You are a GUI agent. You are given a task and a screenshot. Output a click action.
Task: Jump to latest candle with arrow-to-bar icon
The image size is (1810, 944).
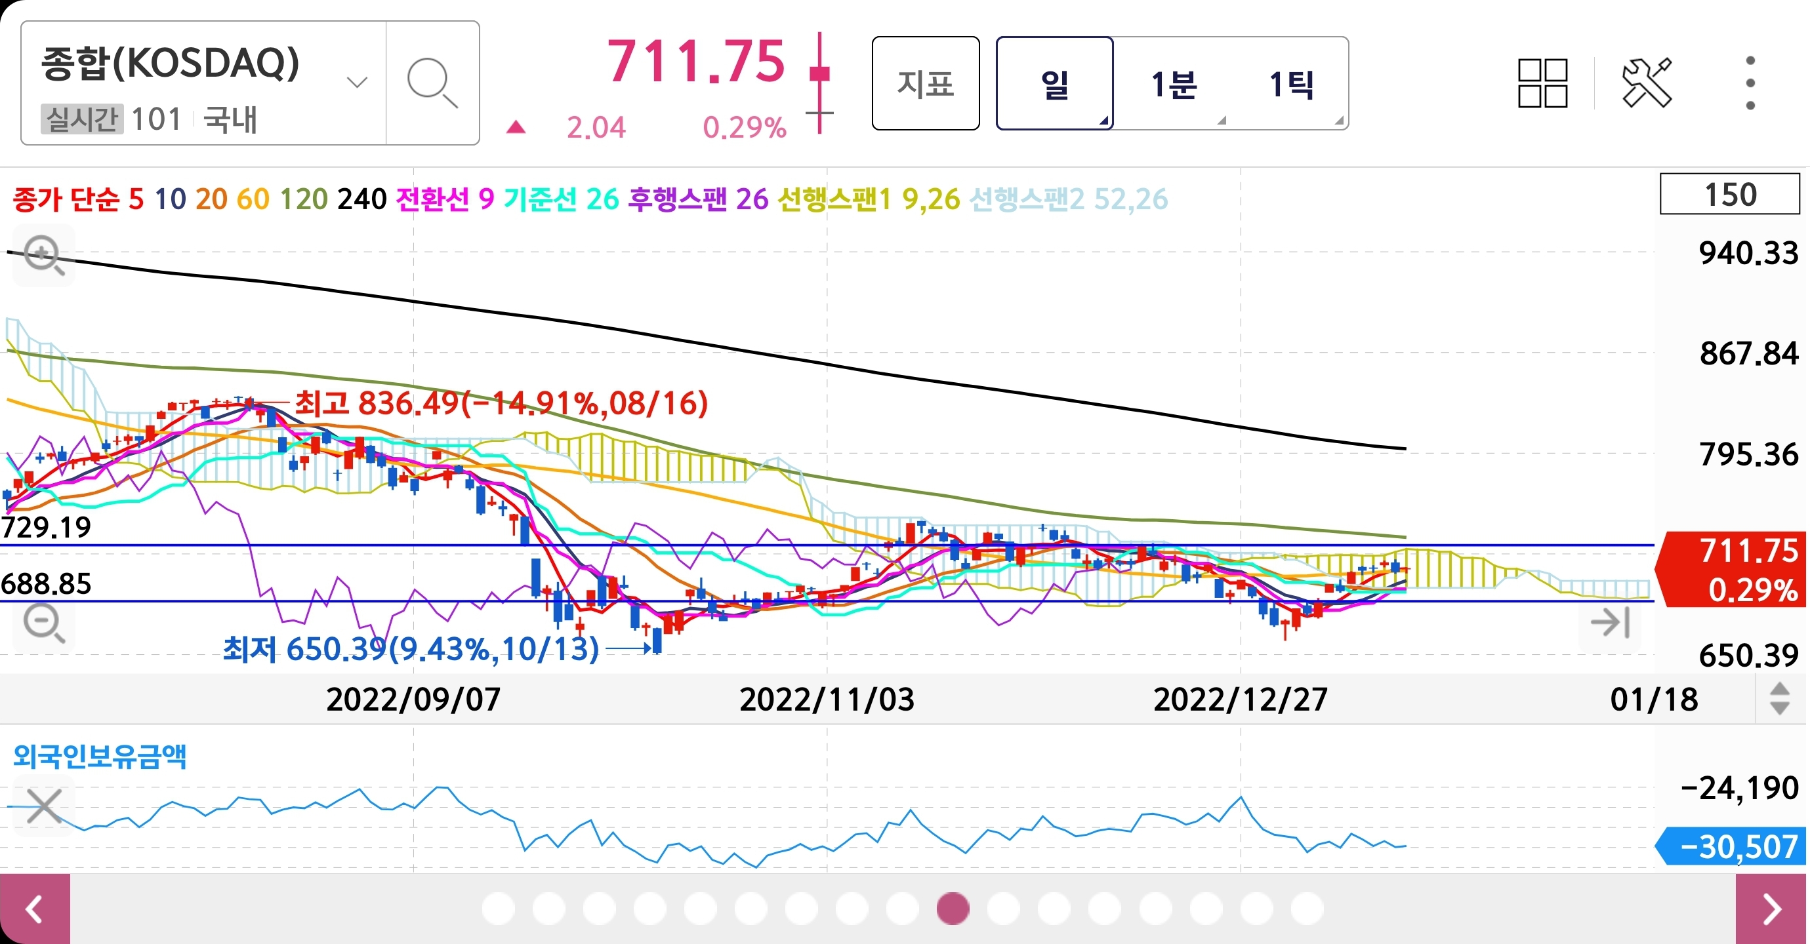coord(1610,622)
